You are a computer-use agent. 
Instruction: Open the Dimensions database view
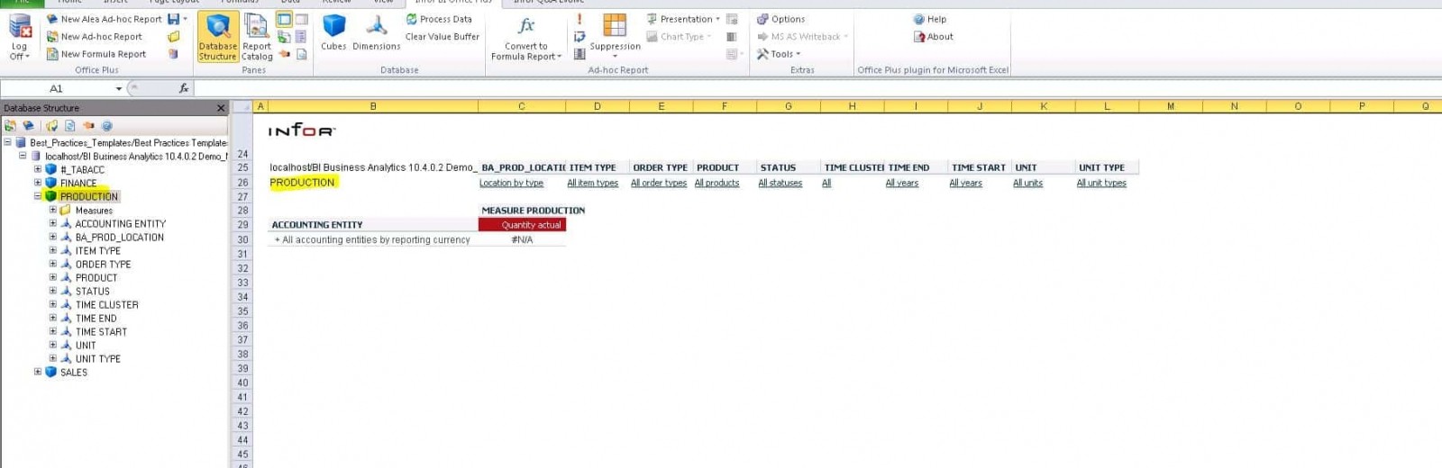[x=376, y=32]
